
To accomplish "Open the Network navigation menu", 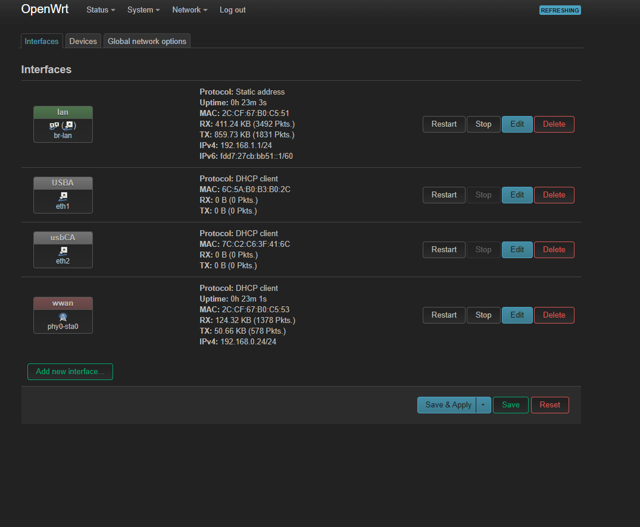I will click(190, 10).
